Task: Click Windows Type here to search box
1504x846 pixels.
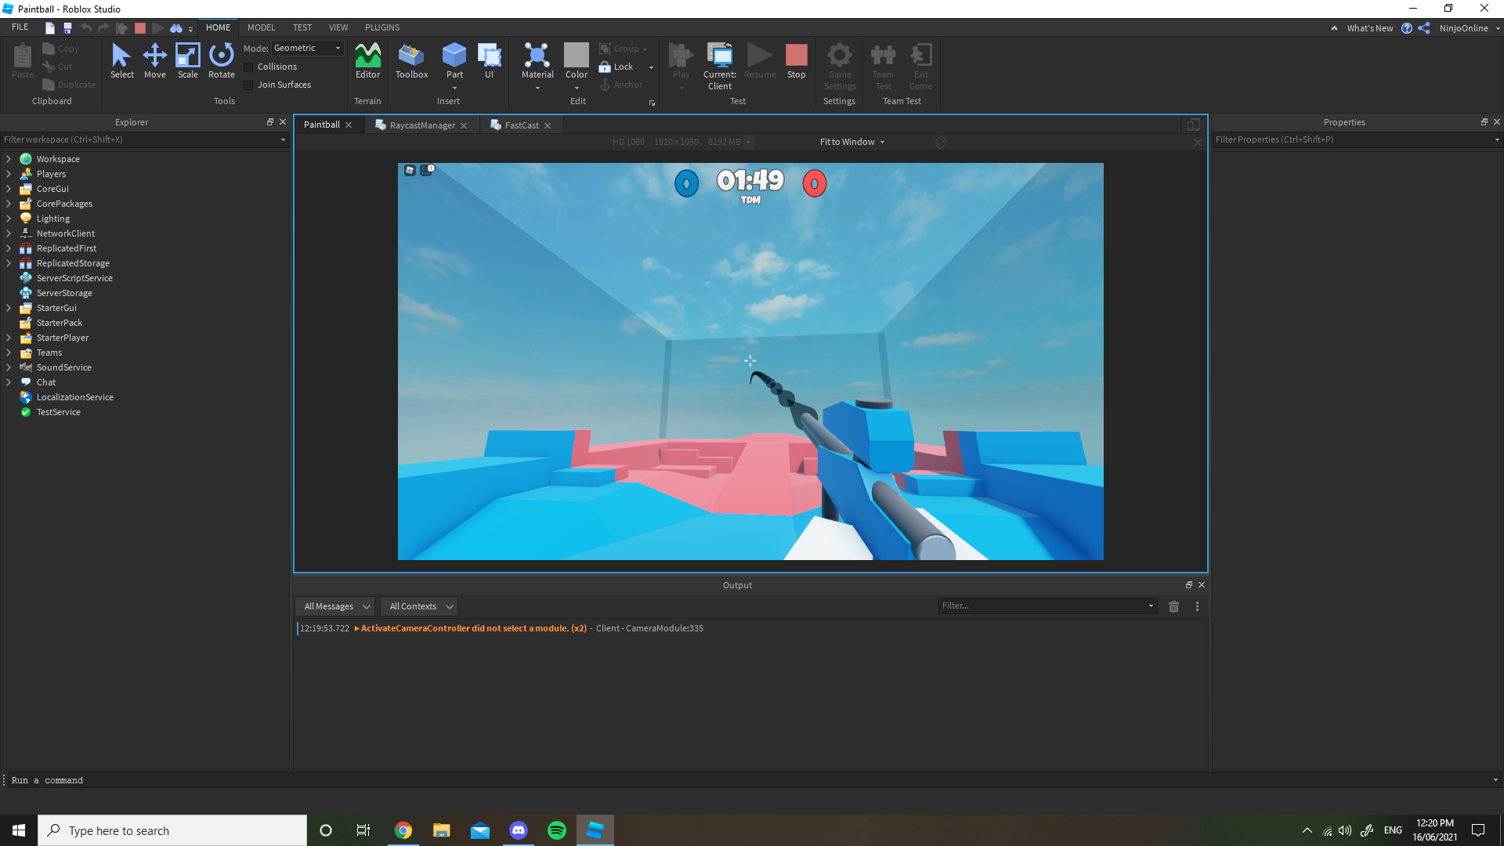Action: coord(172,830)
